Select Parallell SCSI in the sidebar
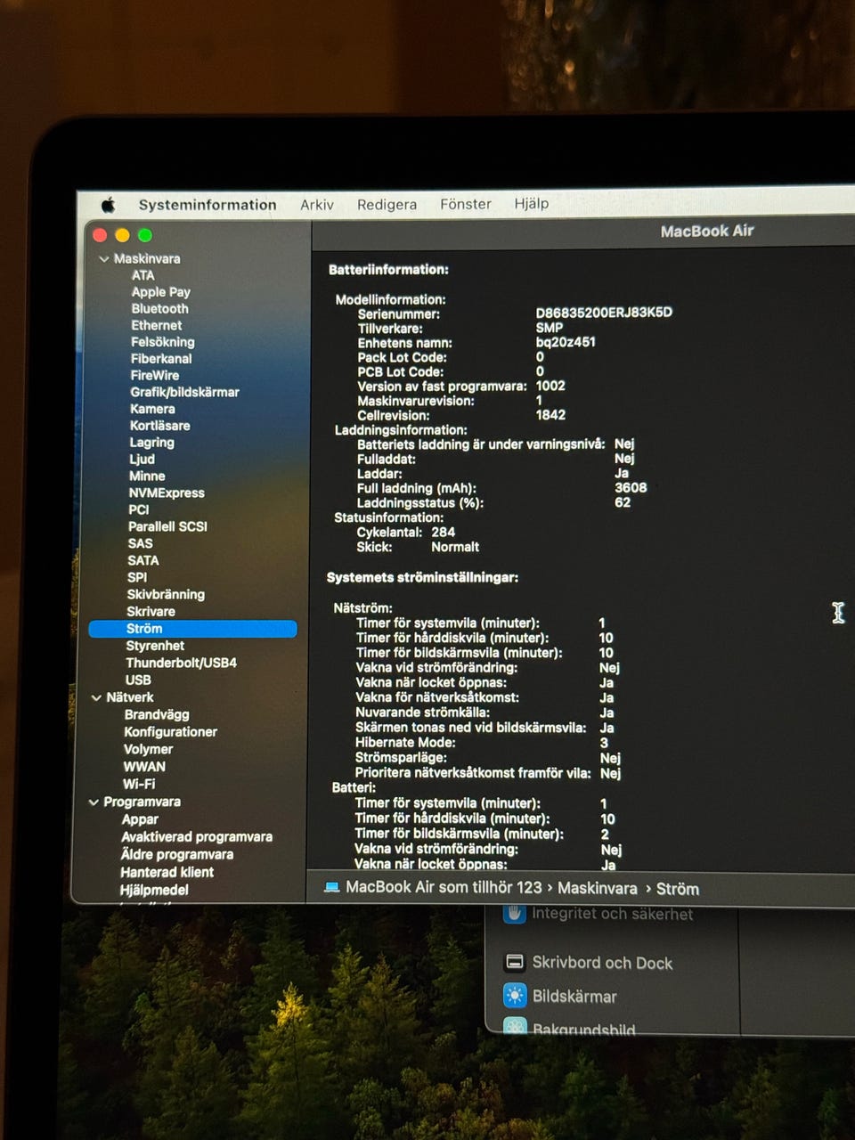Screen dimensions: 855x1140 coord(167,526)
